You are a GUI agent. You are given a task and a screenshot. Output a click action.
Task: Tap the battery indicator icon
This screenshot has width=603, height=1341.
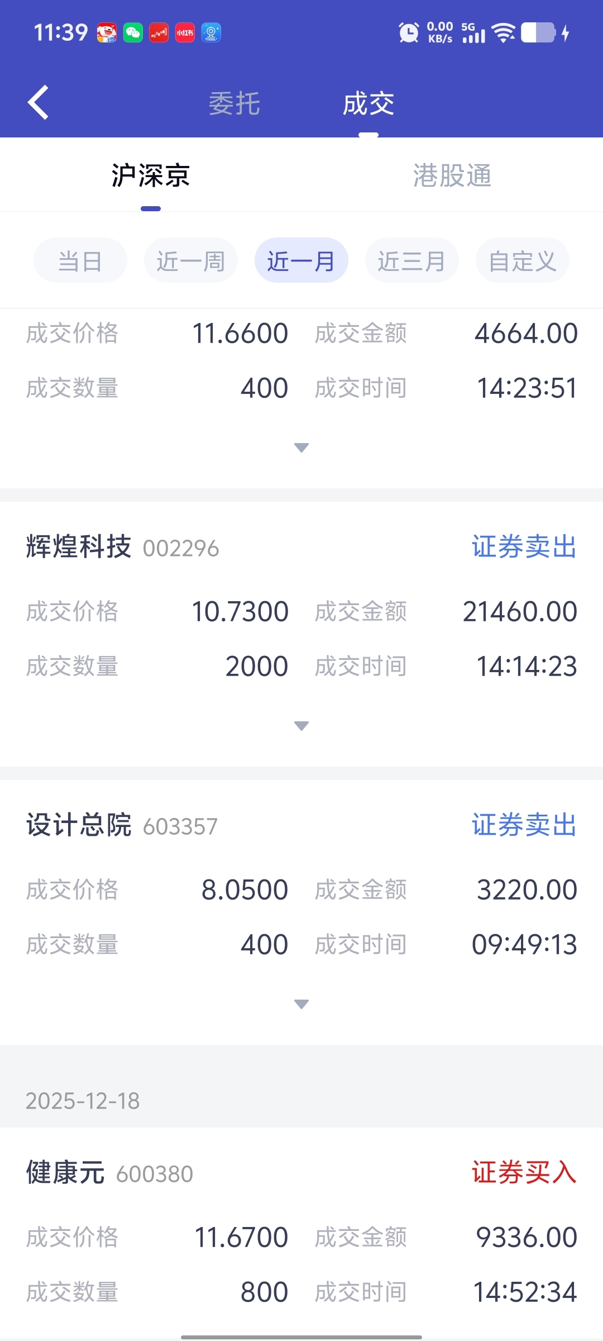(539, 33)
